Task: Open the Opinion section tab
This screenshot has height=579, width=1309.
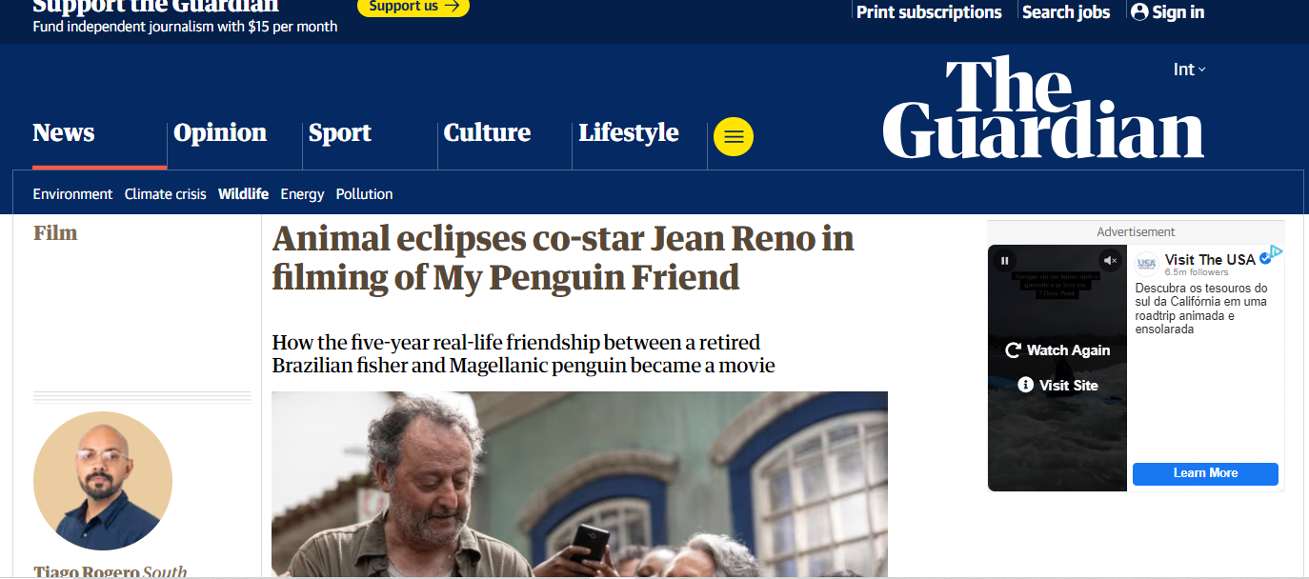Action: click(220, 132)
